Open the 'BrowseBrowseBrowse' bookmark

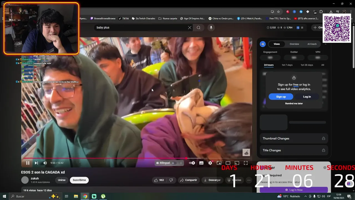(103, 19)
